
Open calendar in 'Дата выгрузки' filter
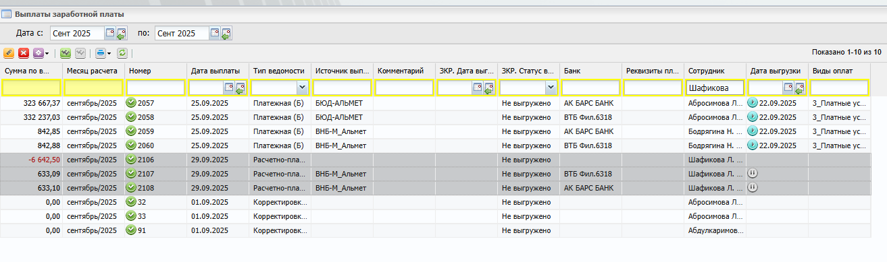tap(788, 88)
